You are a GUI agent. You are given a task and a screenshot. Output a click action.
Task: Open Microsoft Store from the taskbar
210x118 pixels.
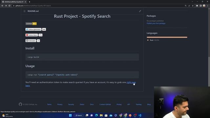coord(106,115)
